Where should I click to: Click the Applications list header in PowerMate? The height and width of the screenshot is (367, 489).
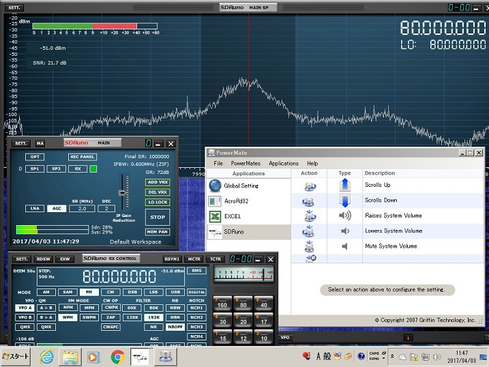[248, 174]
